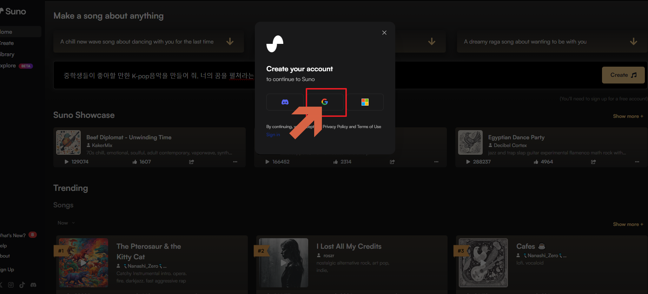Choose the Microsoft account sign-up button
The height and width of the screenshot is (294, 648).
pos(365,102)
